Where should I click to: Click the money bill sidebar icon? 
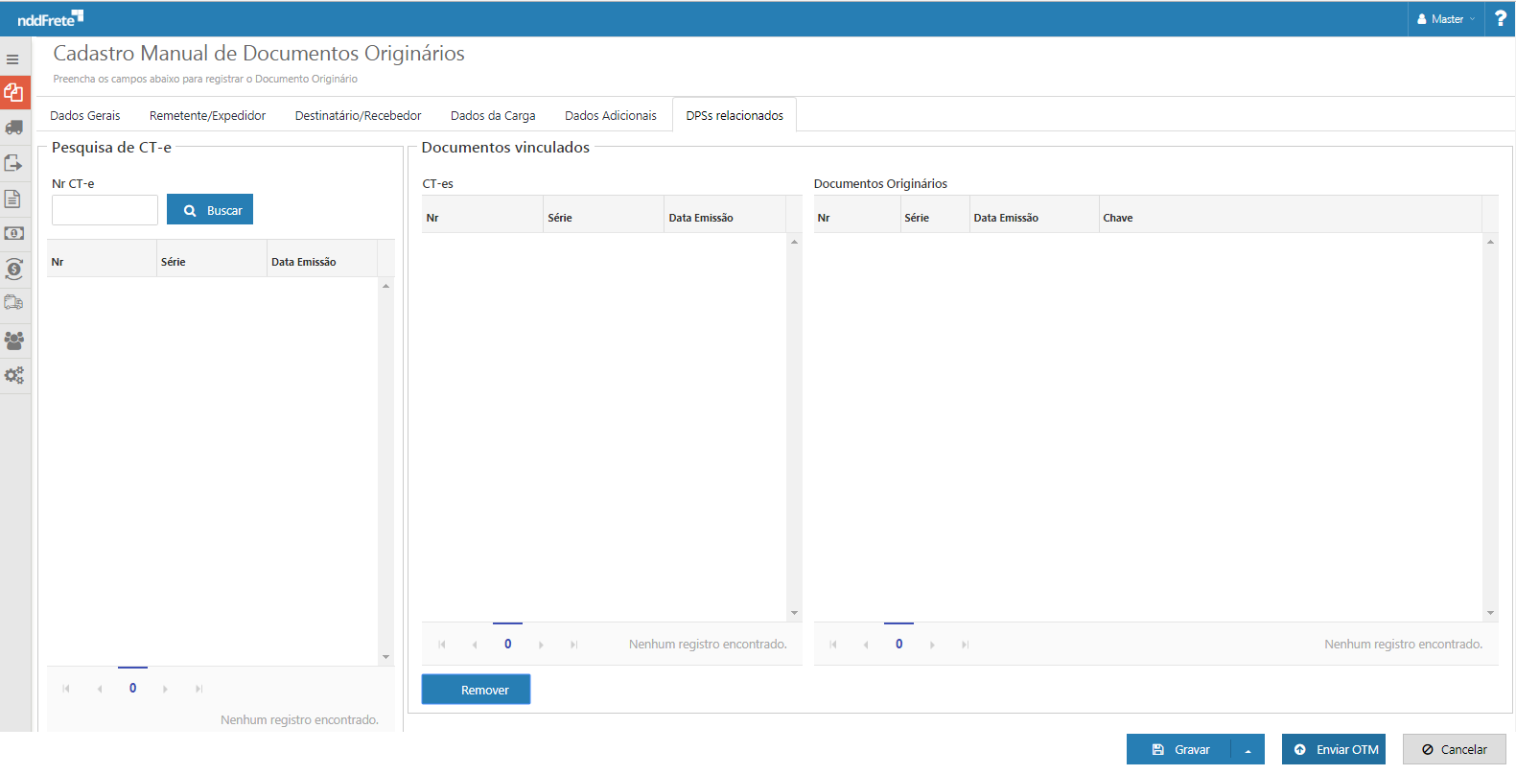click(14, 233)
